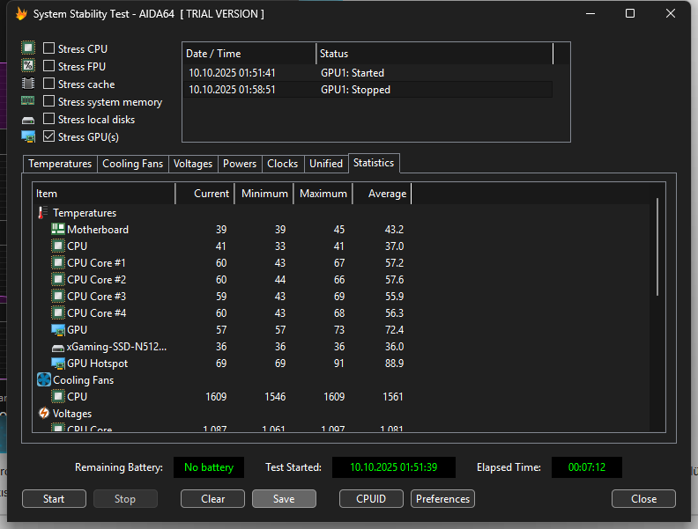Click the CPU Core #1 chip icon
The height and width of the screenshot is (529, 698).
[x=58, y=262]
